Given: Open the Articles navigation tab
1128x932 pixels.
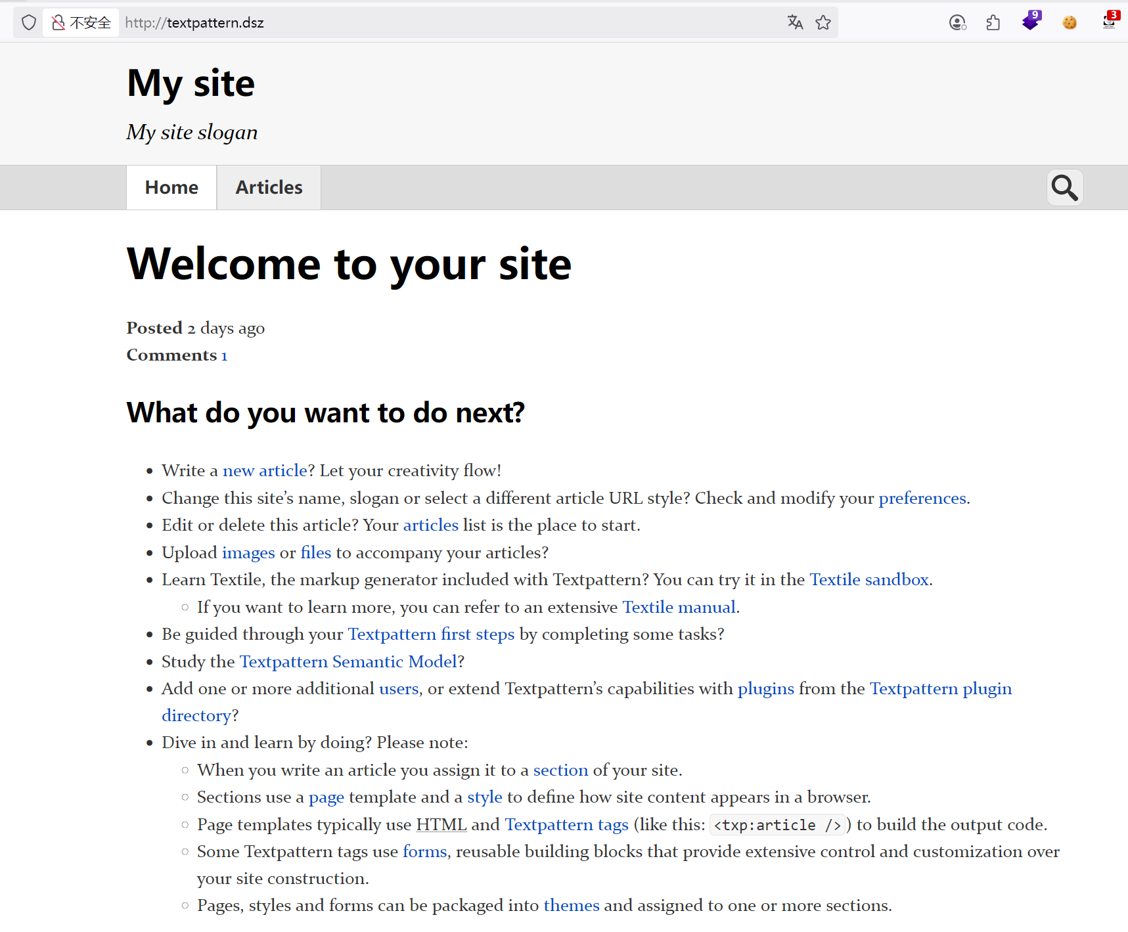Looking at the screenshot, I should tap(269, 188).
